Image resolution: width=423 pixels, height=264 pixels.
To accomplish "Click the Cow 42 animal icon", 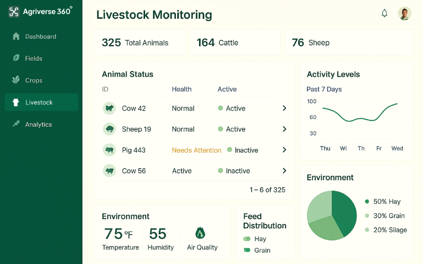I will [x=109, y=108].
